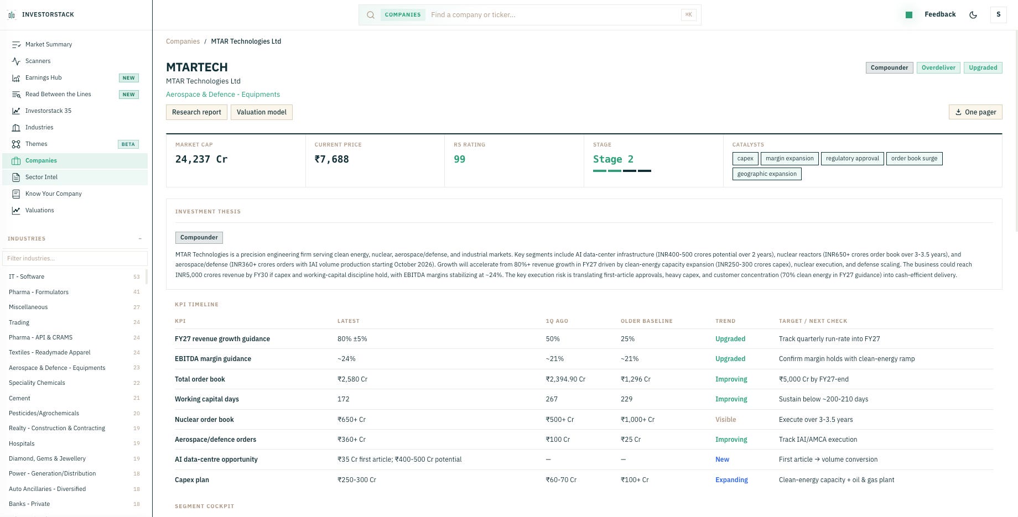The image size is (1018, 517).
Task: Download the One pager
Action: [x=975, y=112]
